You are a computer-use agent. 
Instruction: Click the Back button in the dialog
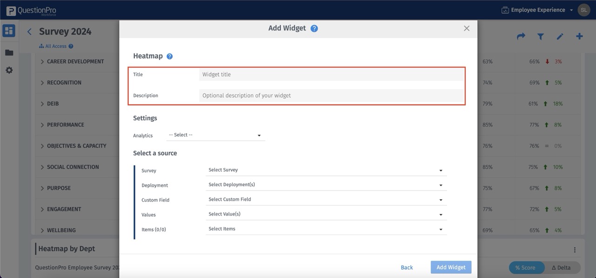pyautogui.click(x=406, y=267)
